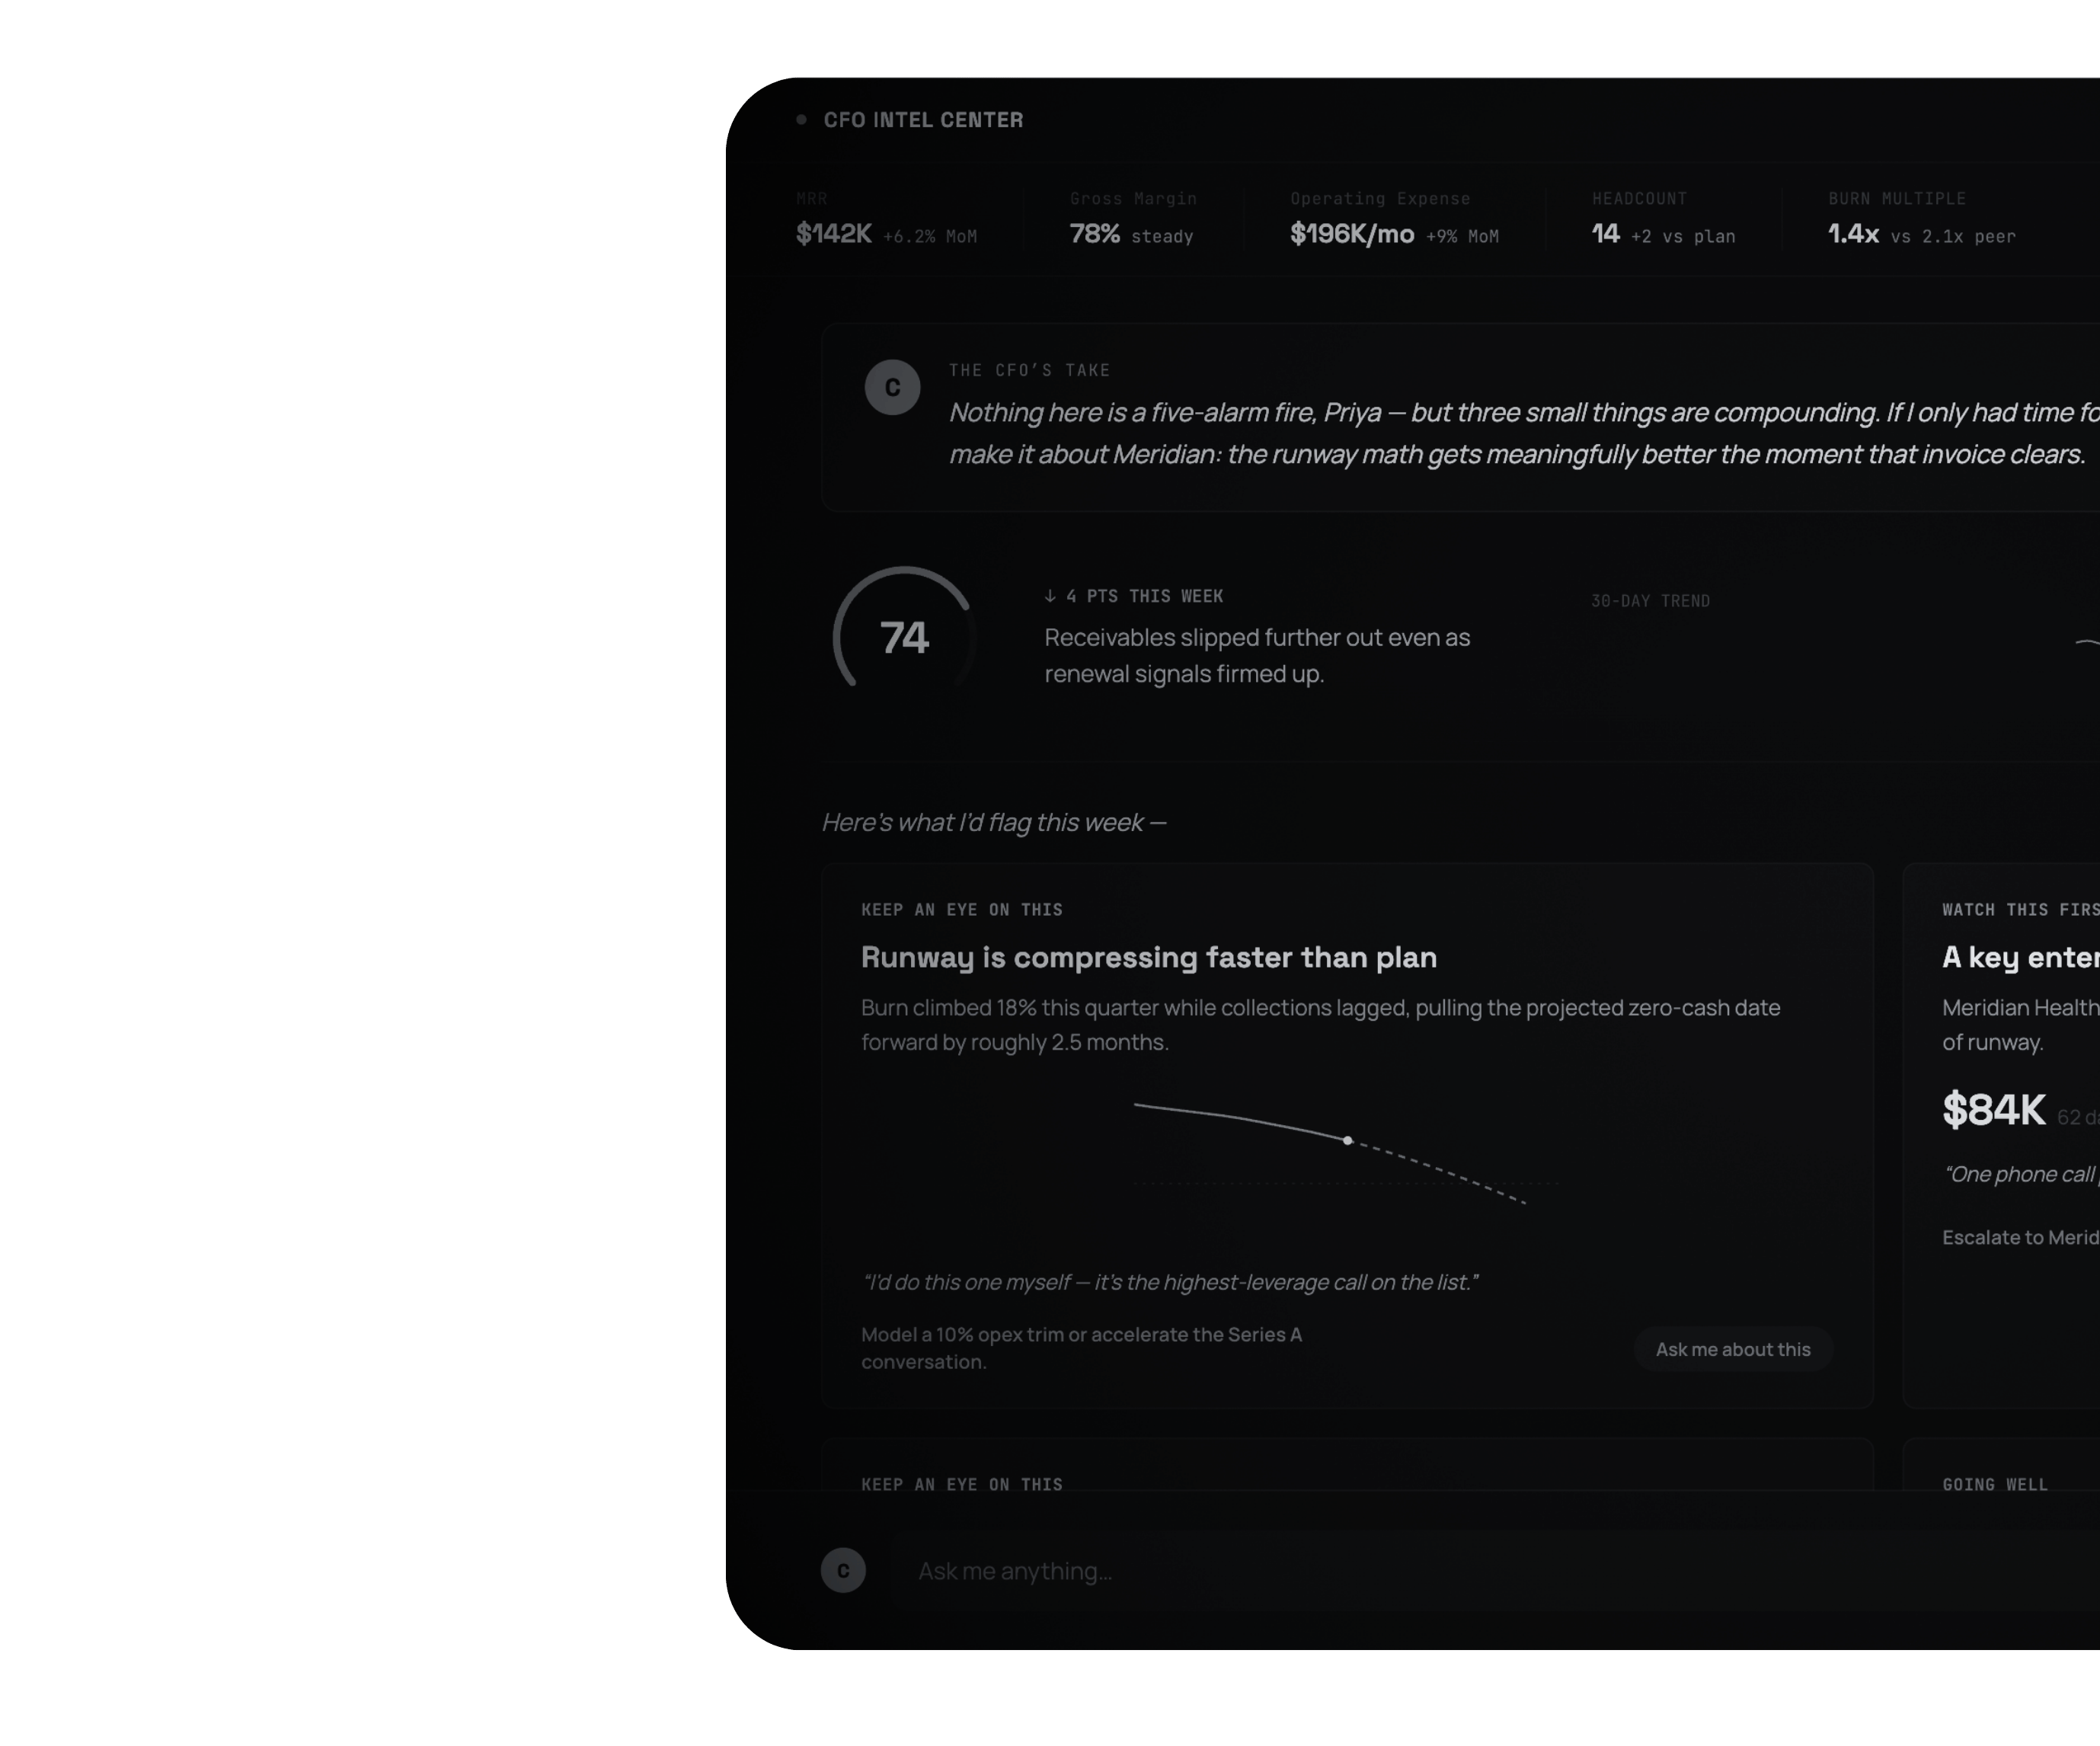
Task: Click the down arrow before 4 PTS THIS WEEK
Action: pos(1050,596)
